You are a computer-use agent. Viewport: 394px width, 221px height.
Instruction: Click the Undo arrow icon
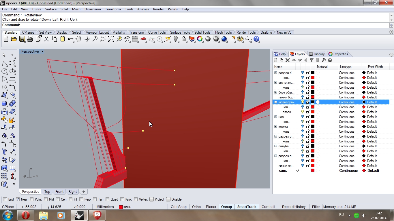[70, 39]
